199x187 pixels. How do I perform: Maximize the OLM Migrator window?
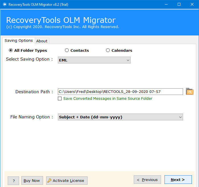point(179,5)
